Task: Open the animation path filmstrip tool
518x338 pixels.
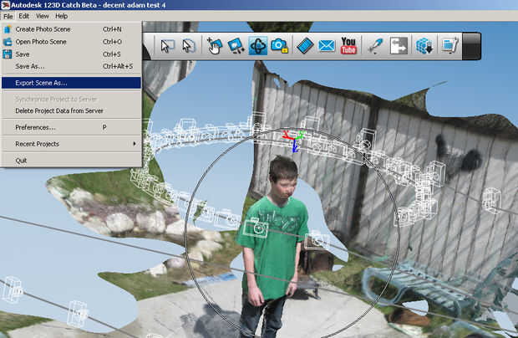Action: click(x=305, y=46)
